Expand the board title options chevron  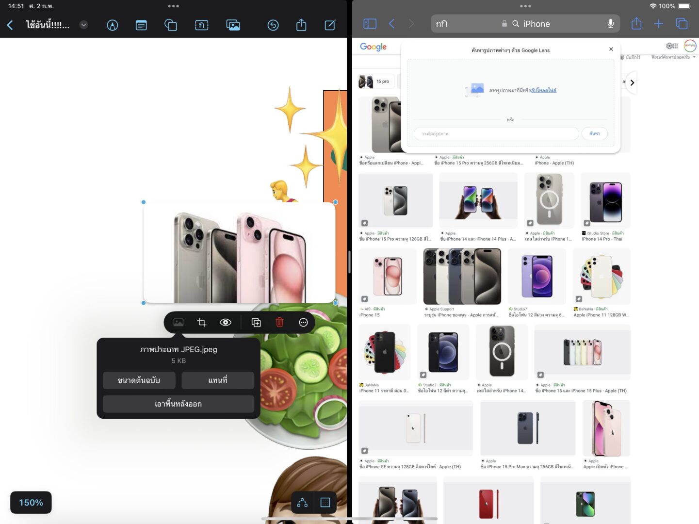[x=84, y=25]
